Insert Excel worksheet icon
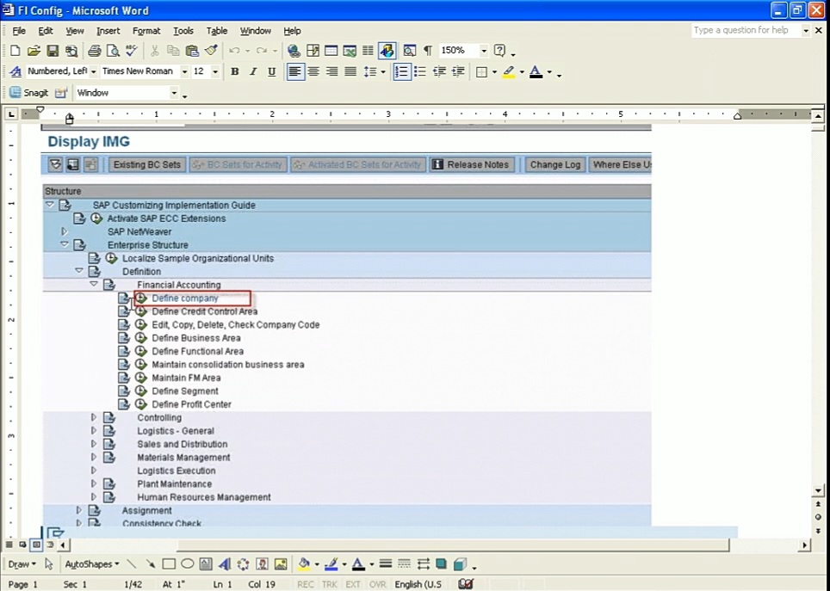Screen dimensions: 830x591 point(350,51)
